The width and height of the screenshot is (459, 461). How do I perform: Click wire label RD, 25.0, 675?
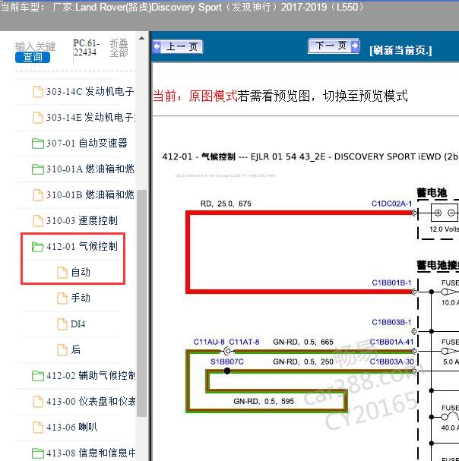point(226,204)
